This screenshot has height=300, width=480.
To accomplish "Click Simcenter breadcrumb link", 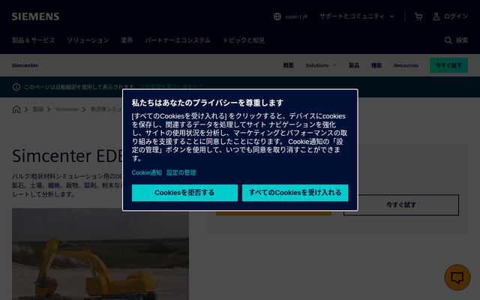I will coord(67,109).
